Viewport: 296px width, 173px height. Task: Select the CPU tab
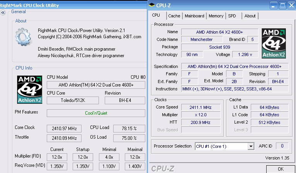pos(158,15)
